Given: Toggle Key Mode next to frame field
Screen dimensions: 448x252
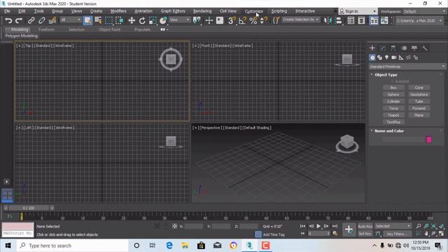Looking at the screenshot, I should click(303, 233).
